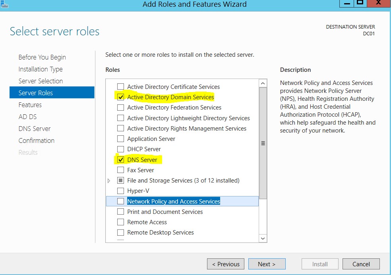
Task: Tick the Fax Server checkbox
Action: point(120,170)
